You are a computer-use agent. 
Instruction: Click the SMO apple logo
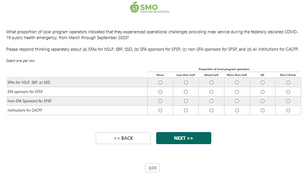tap(135, 7)
